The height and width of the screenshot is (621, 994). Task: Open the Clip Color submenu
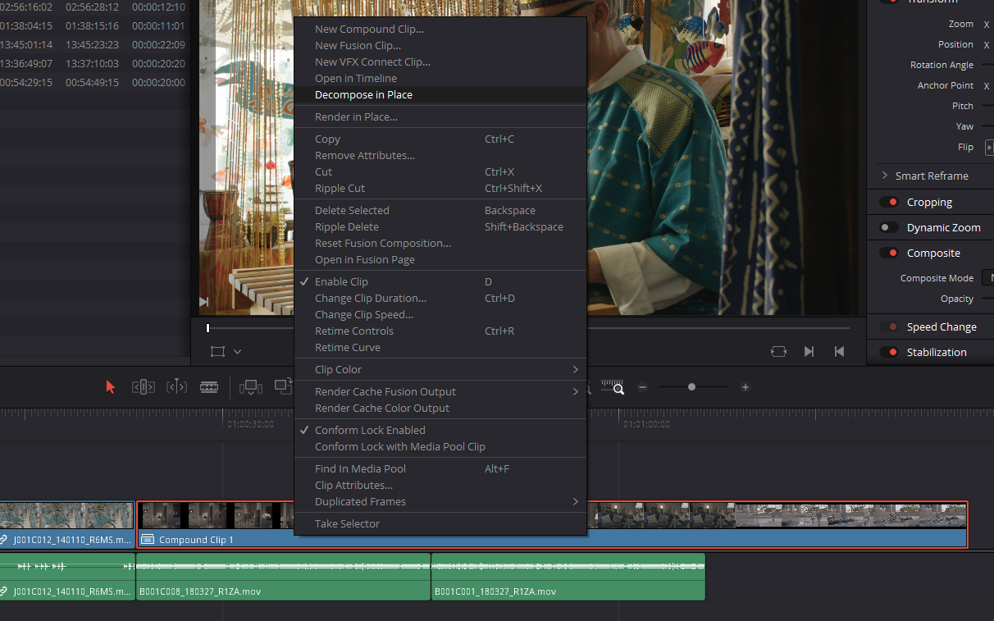point(440,369)
